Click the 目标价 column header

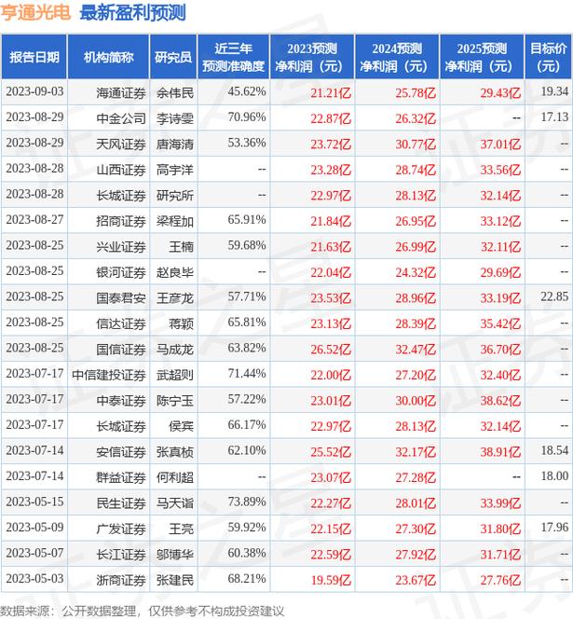click(548, 57)
